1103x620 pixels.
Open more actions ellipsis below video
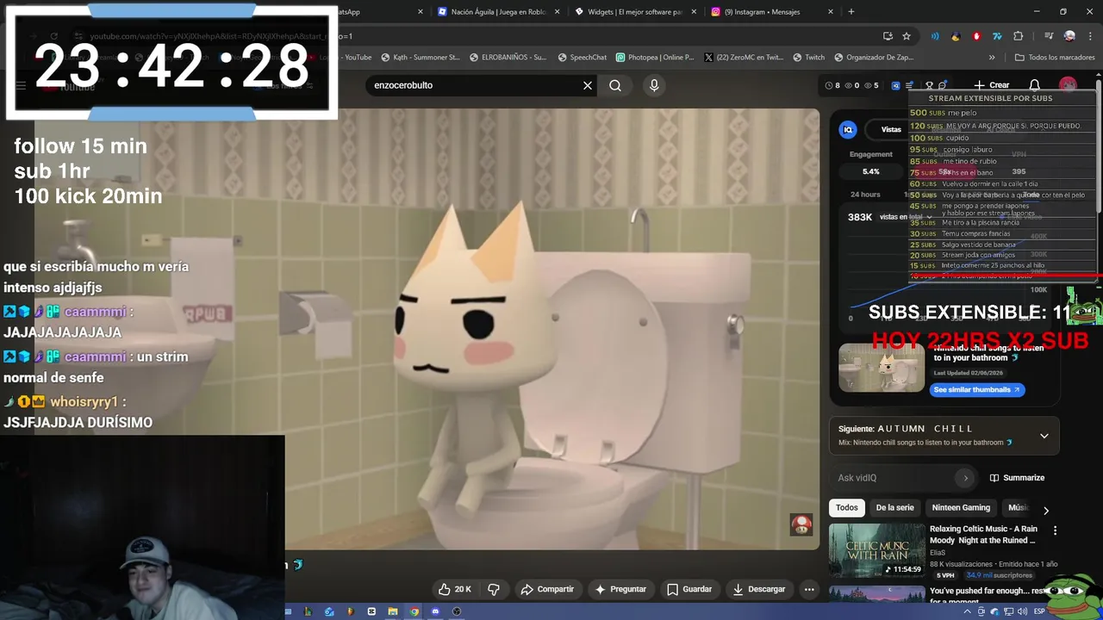click(x=808, y=589)
